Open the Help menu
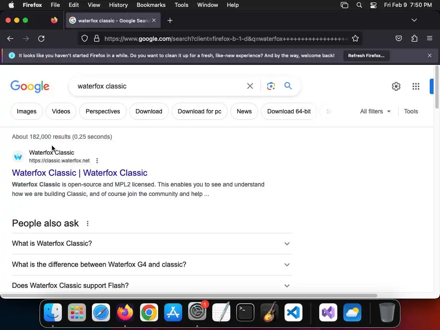This screenshot has width=440, height=330. pos(232,5)
